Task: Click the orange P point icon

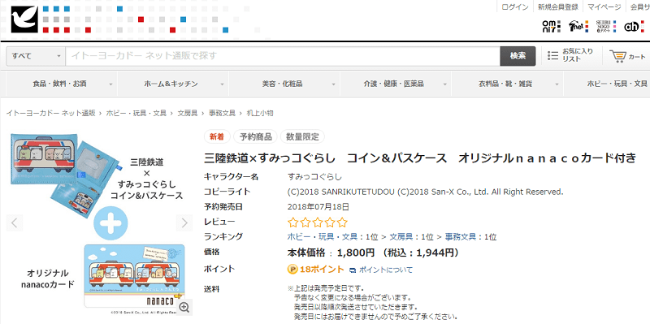Action: point(292,270)
